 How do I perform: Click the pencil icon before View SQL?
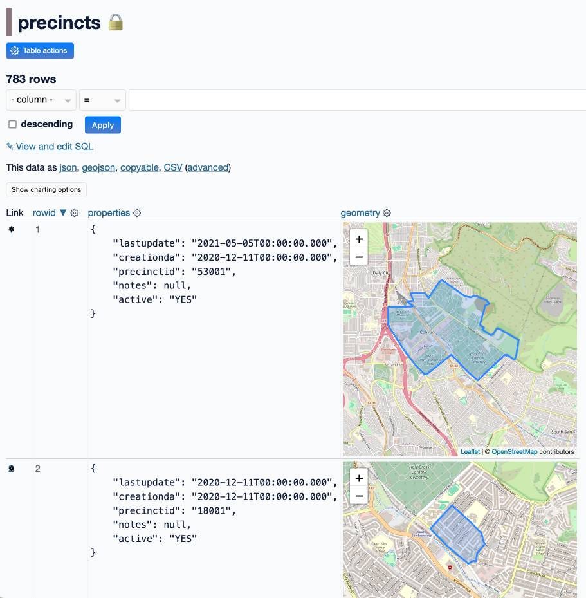[x=10, y=146]
